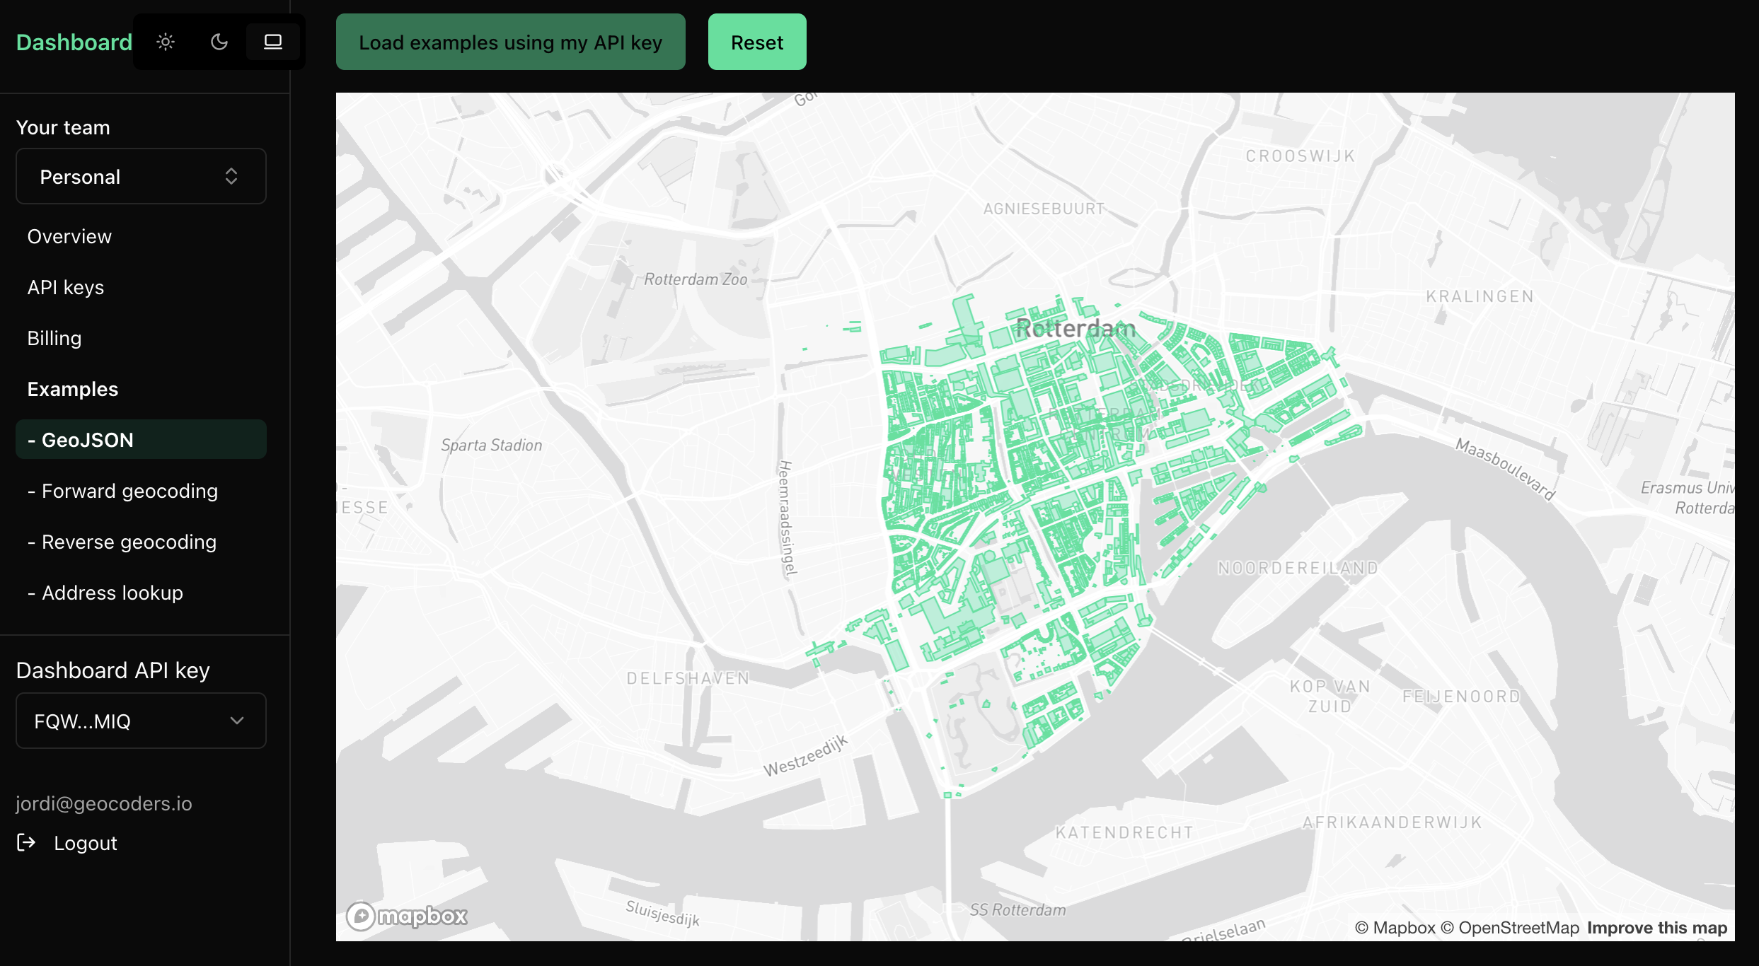
Task: Click Westzeedijk street label
Action: click(x=805, y=756)
